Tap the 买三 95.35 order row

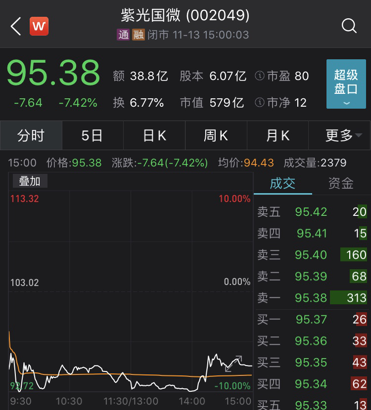312,363
